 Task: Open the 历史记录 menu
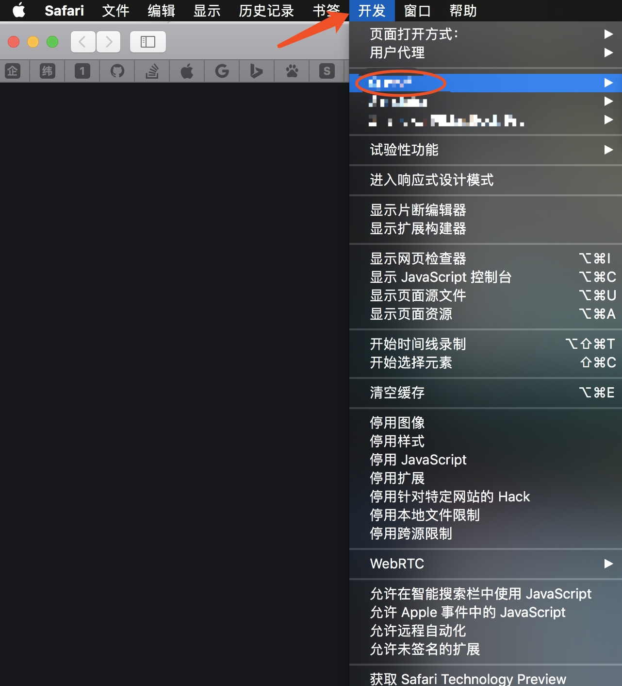pos(266,10)
